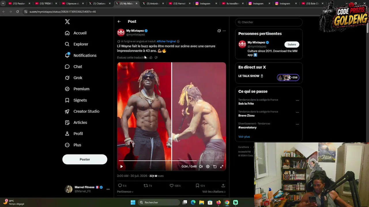
Task: Open video settings gear
Action: tap(208, 166)
